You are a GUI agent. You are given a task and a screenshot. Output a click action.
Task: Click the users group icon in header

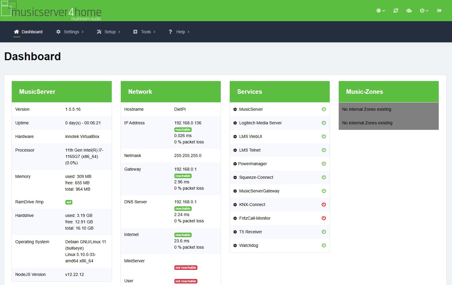coord(409,11)
